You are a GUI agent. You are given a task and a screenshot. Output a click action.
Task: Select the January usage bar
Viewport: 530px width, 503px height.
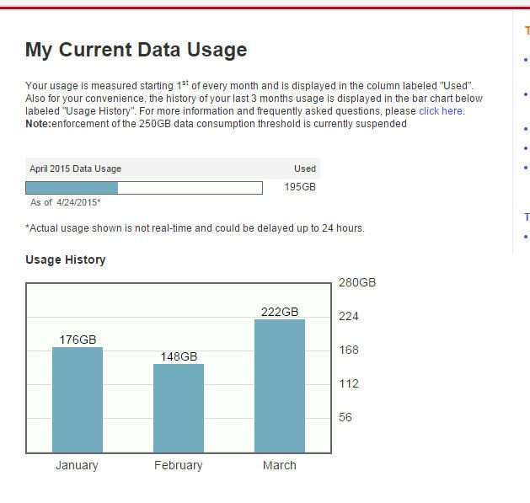pyautogui.click(x=78, y=399)
